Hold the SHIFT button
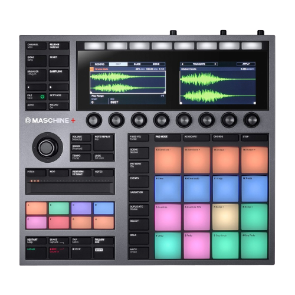Image resolution: width=295 pixels, height=295 pixels. [104, 253]
